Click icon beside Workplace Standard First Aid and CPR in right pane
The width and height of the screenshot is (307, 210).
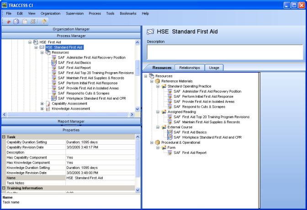pyautogui.click(x=170, y=137)
